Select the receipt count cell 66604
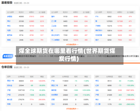Screen dimensions: 140x111 coord(21,81)
